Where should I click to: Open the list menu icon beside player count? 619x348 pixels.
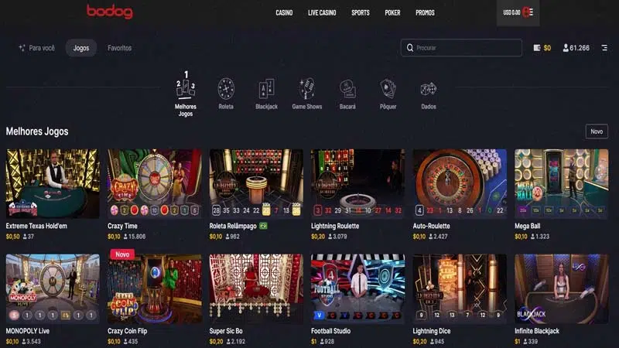(x=604, y=48)
